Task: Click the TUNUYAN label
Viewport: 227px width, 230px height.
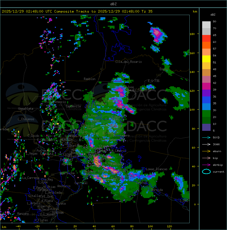Action: [x=58, y=213]
